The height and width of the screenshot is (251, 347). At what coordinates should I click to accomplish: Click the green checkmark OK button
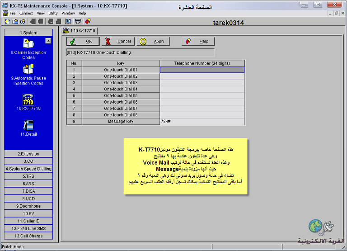pyautogui.click(x=83, y=42)
